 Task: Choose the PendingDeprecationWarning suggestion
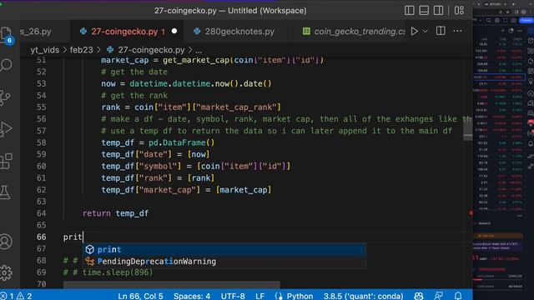coord(224,262)
